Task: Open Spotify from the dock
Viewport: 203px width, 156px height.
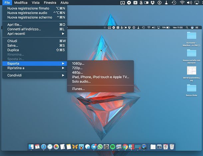Action: tap(112, 146)
